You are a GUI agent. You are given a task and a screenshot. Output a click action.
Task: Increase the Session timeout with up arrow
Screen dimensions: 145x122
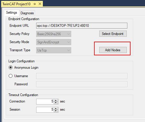click(x=56, y=109)
